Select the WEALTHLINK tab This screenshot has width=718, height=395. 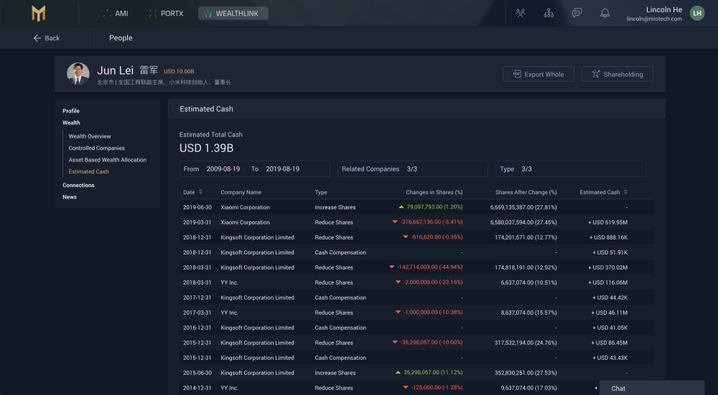233,13
